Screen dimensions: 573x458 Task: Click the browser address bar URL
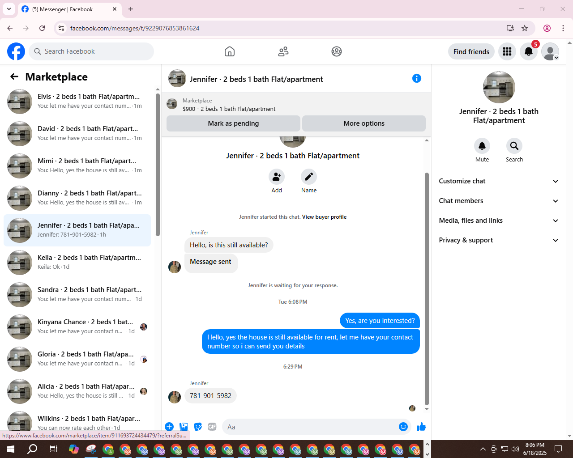(x=135, y=28)
